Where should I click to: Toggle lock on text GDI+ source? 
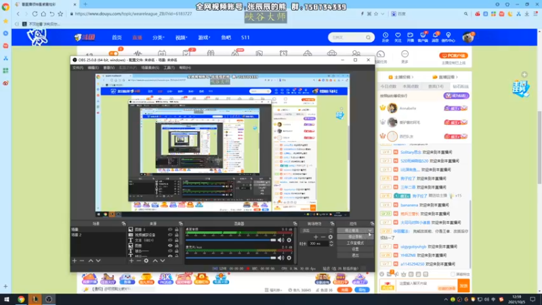coord(177,240)
